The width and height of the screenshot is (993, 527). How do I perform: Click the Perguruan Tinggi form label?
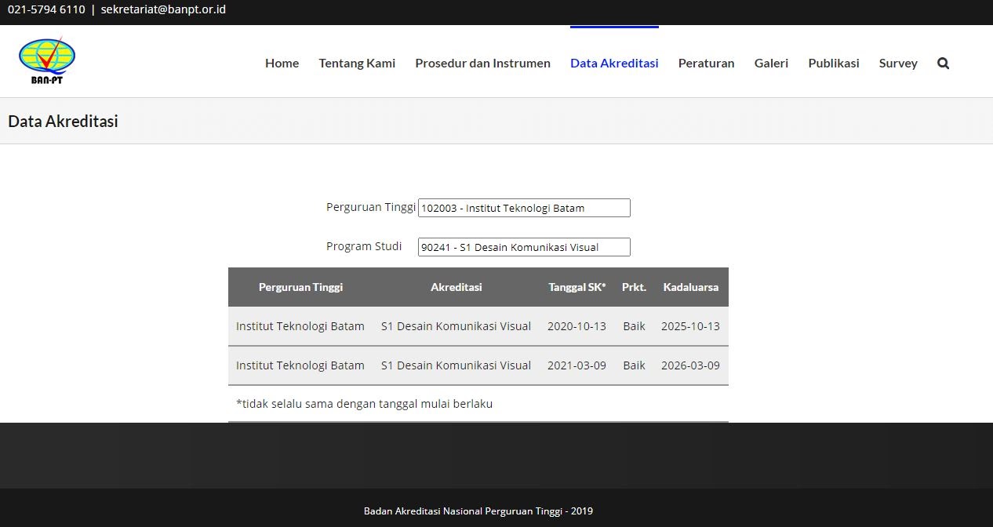370,207
